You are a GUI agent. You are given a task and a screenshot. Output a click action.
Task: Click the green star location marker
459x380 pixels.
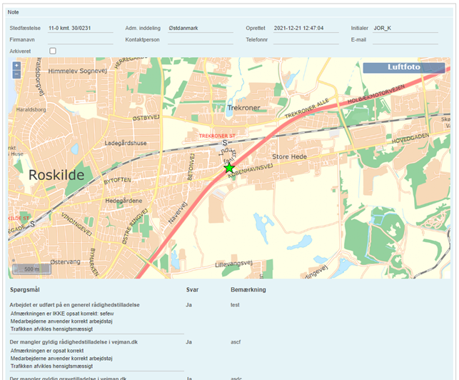[x=229, y=168]
